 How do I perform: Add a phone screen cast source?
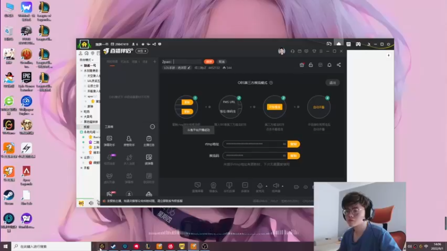(x=229, y=187)
